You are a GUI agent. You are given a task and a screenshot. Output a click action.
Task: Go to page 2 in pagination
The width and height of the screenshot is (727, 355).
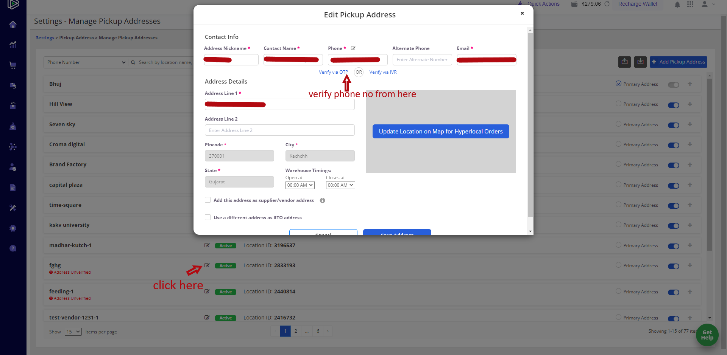click(296, 331)
